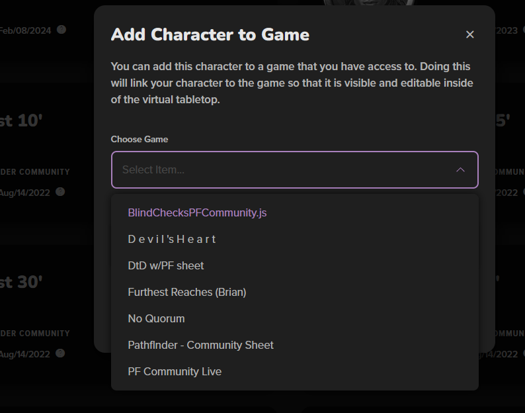Collapse the game list using the chevron arrow

tap(460, 170)
